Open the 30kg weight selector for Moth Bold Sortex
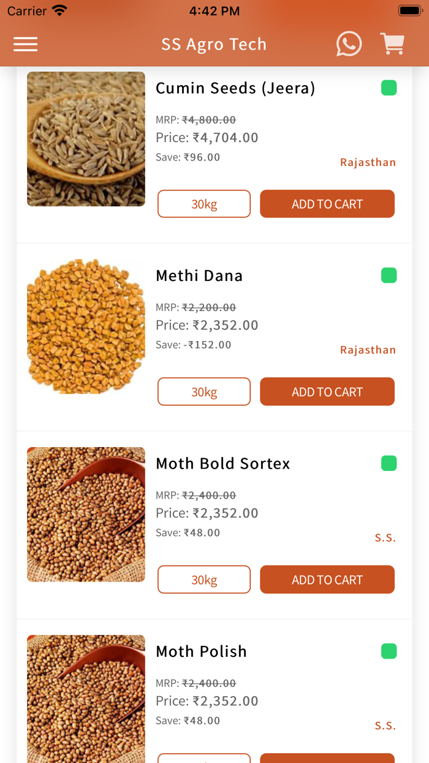The image size is (429, 763). [203, 579]
